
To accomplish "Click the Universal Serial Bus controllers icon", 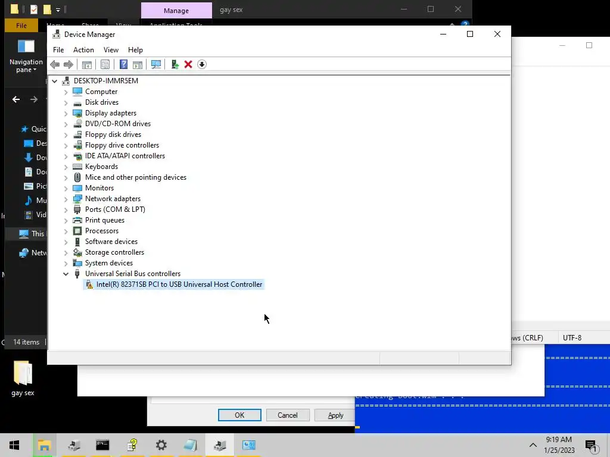I will (77, 274).
